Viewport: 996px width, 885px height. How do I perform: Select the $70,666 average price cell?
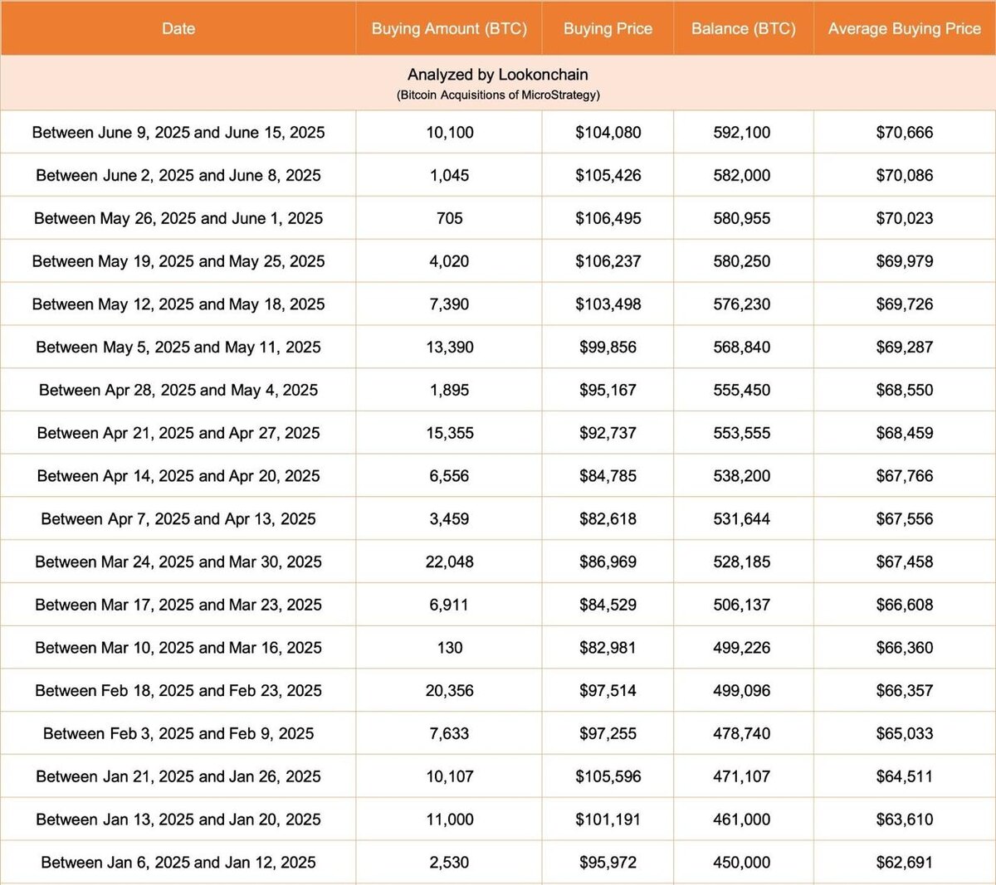click(x=905, y=132)
